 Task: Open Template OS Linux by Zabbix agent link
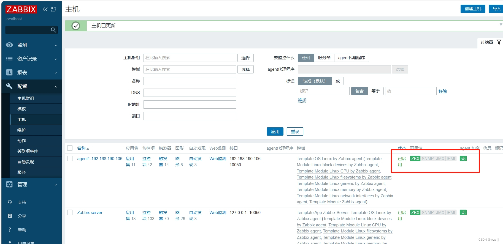[329, 159]
